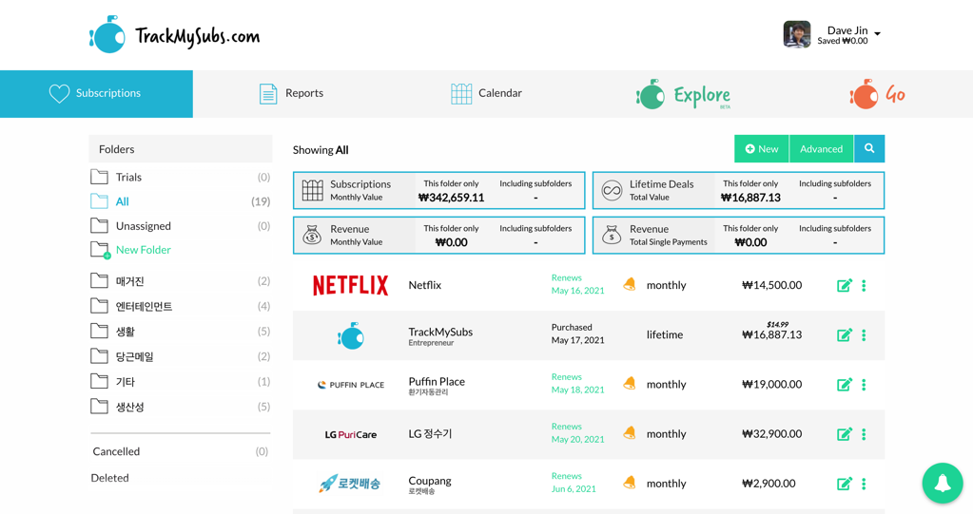Viewport: 973px width, 514px height.
Task: Click the TrackMySubs.com submarine logo
Action: [174, 35]
